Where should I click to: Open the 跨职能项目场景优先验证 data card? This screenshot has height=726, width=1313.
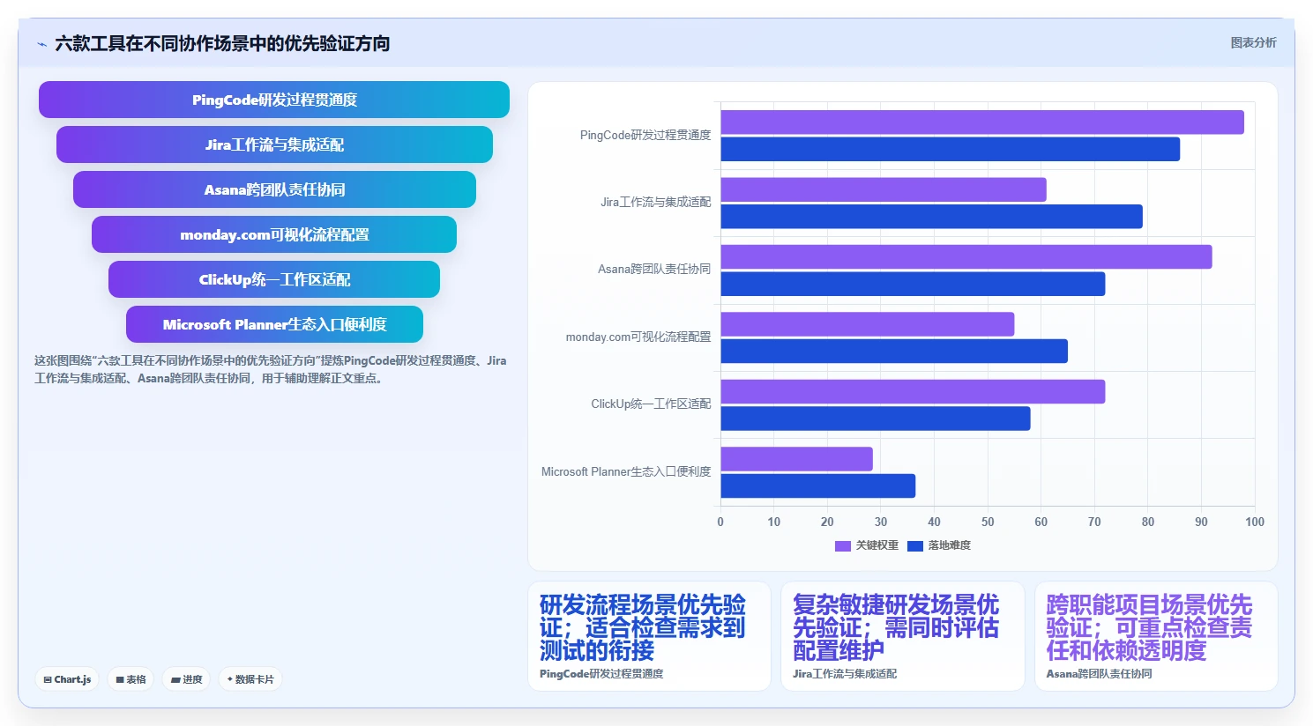click(x=1156, y=636)
